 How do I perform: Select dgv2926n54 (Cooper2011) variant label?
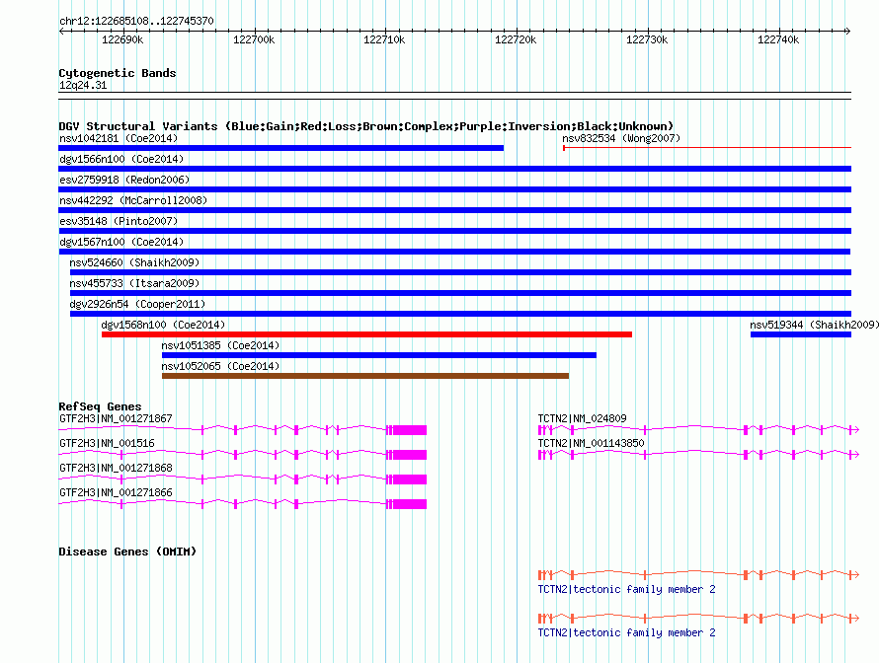pyautogui.click(x=137, y=304)
